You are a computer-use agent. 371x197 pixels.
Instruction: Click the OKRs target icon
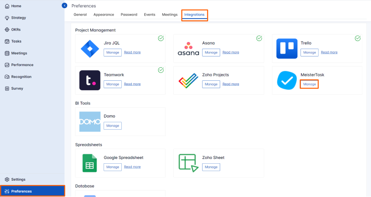tap(7, 29)
